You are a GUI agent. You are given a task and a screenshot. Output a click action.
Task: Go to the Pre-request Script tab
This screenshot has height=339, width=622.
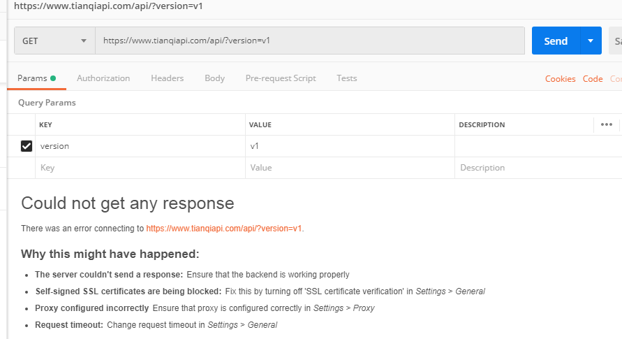point(281,78)
